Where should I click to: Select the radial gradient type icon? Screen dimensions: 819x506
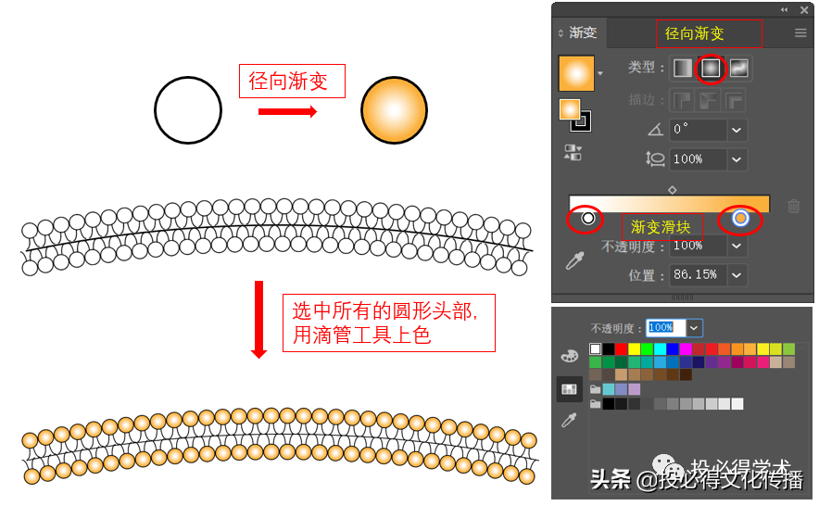[x=711, y=68]
